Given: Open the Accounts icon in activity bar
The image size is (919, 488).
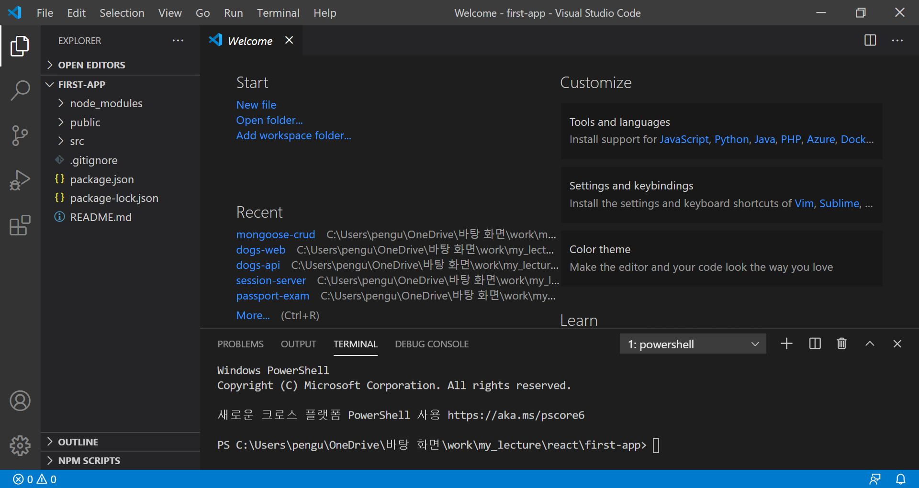Looking at the screenshot, I should coord(20,401).
